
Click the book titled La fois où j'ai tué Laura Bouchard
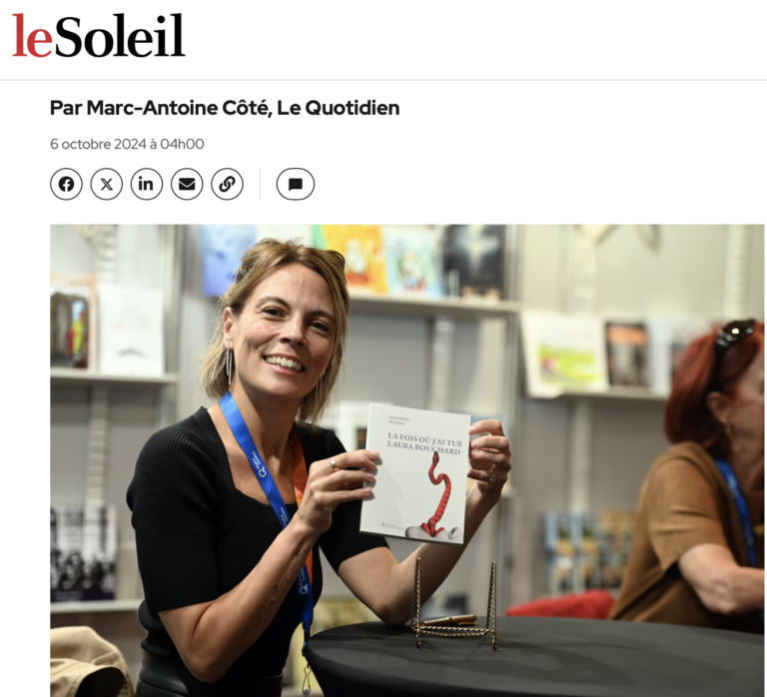(x=415, y=473)
